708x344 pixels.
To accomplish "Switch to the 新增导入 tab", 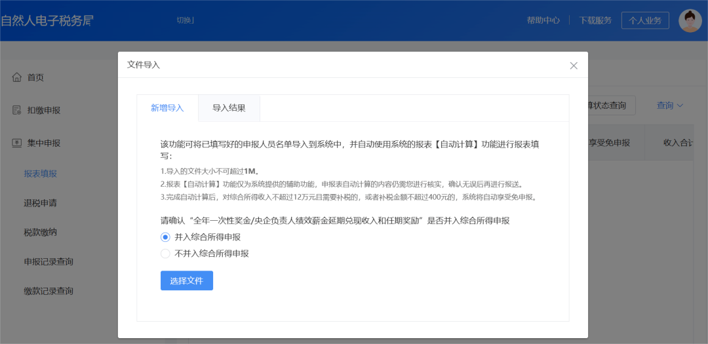I will click(167, 108).
